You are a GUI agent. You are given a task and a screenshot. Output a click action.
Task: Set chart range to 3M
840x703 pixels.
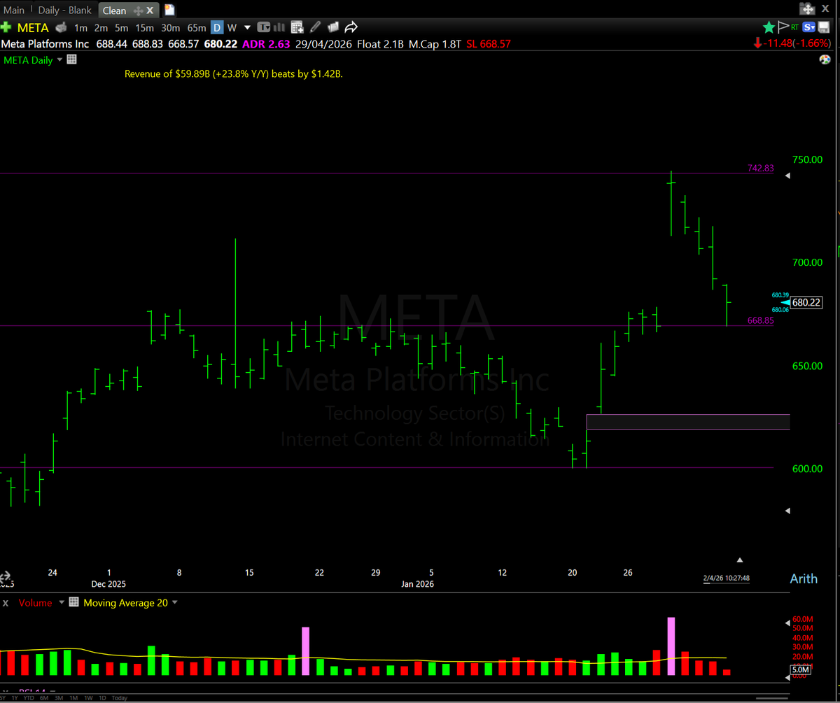59,698
